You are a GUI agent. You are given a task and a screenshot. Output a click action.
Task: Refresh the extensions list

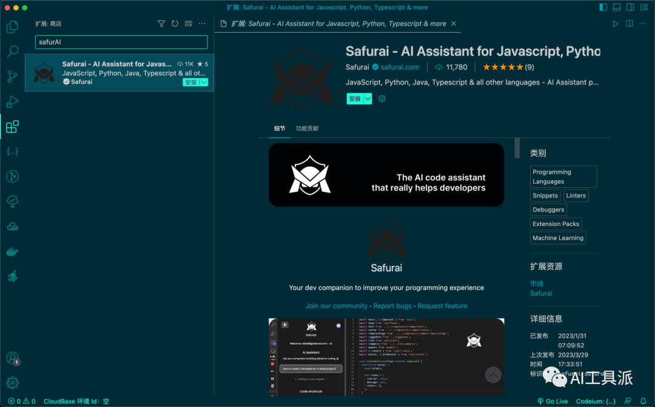(175, 24)
